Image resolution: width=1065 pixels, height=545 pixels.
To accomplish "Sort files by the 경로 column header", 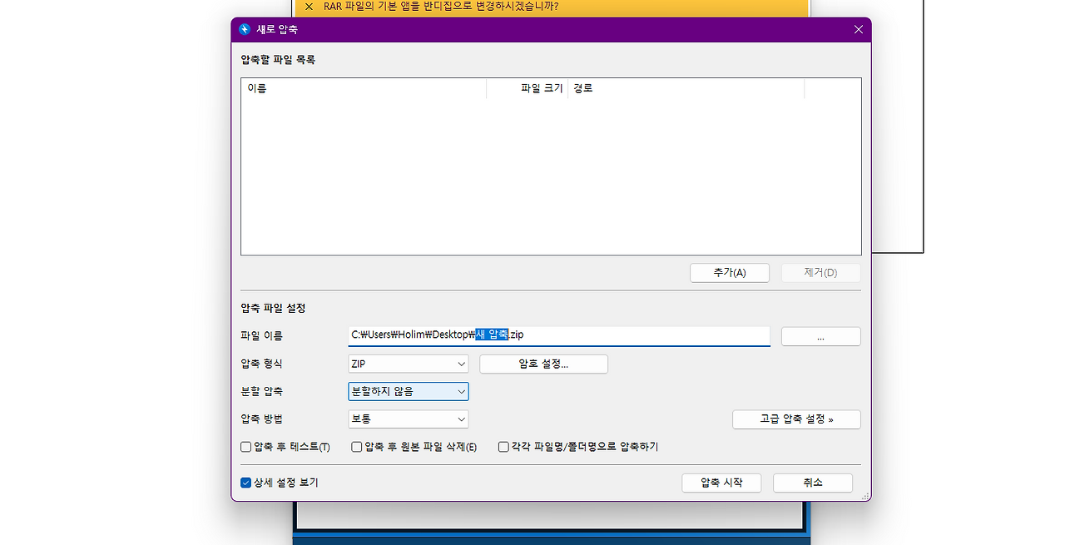I will pos(686,88).
